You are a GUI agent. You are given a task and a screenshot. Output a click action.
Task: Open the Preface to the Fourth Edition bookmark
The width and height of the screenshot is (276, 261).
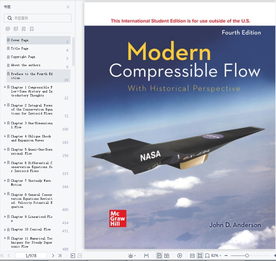coord(38,76)
